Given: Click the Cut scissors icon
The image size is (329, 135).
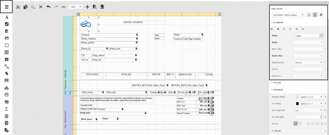Looking at the screenshot, I should [x=18, y=7].
